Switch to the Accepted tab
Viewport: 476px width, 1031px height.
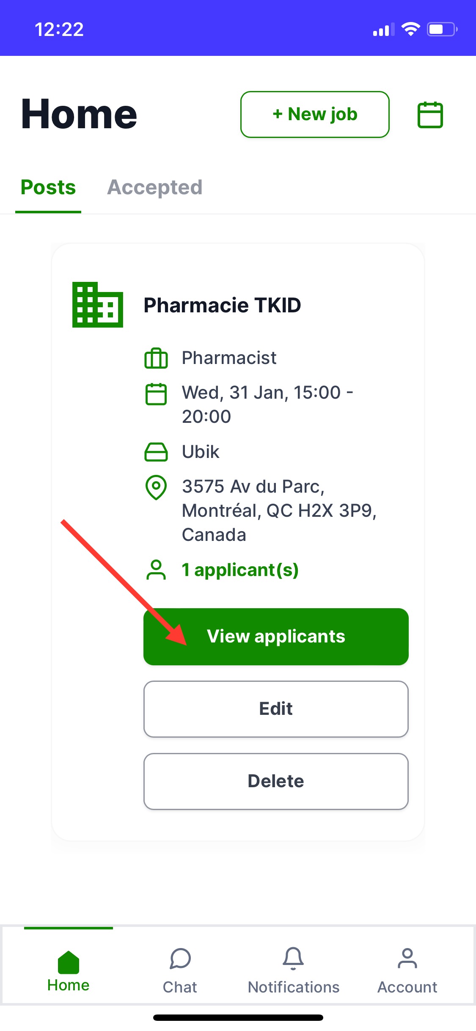click(x=155, y=187)
